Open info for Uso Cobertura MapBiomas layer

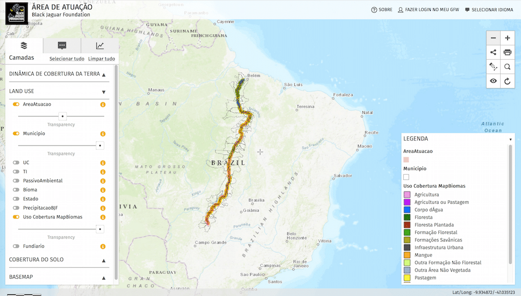[x=103, y=217]
